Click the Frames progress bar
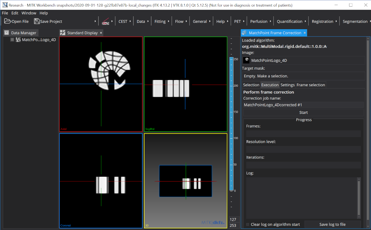371x230 pixels. 303,134
